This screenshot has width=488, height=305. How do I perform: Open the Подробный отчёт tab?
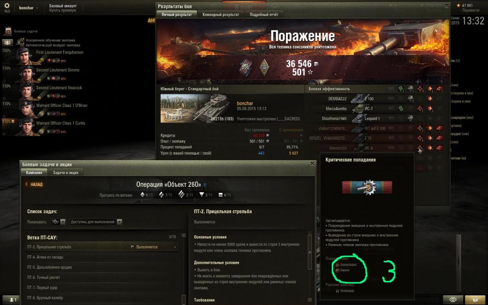point(264,14)
